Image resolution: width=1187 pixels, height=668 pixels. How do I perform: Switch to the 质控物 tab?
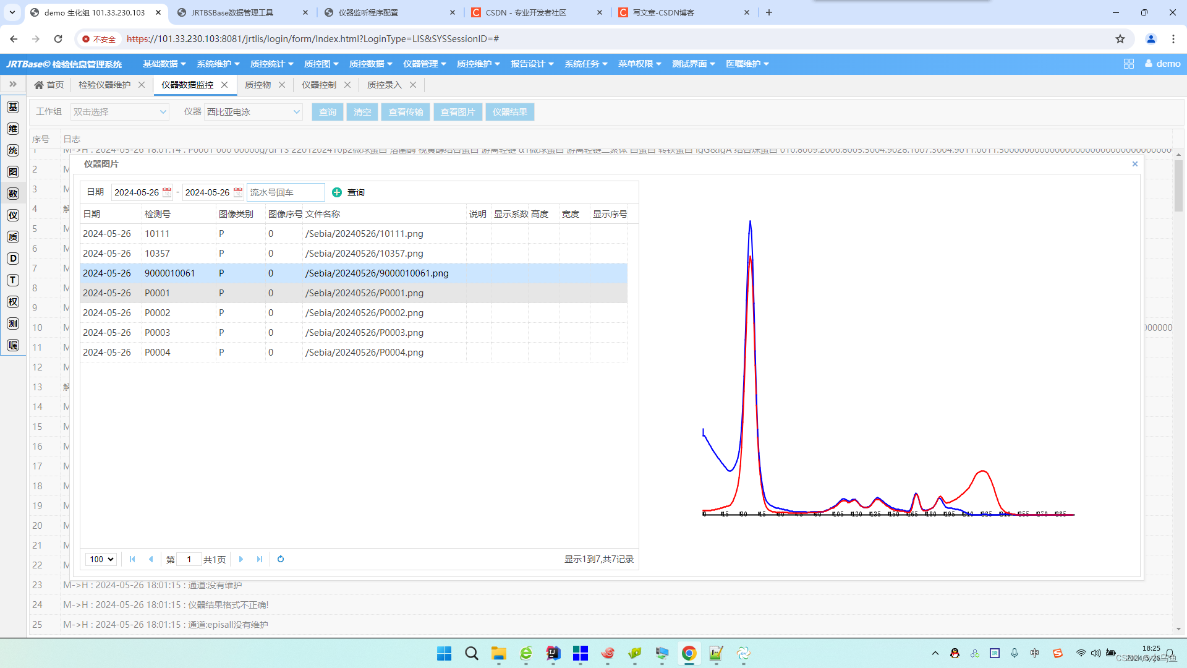258,85
